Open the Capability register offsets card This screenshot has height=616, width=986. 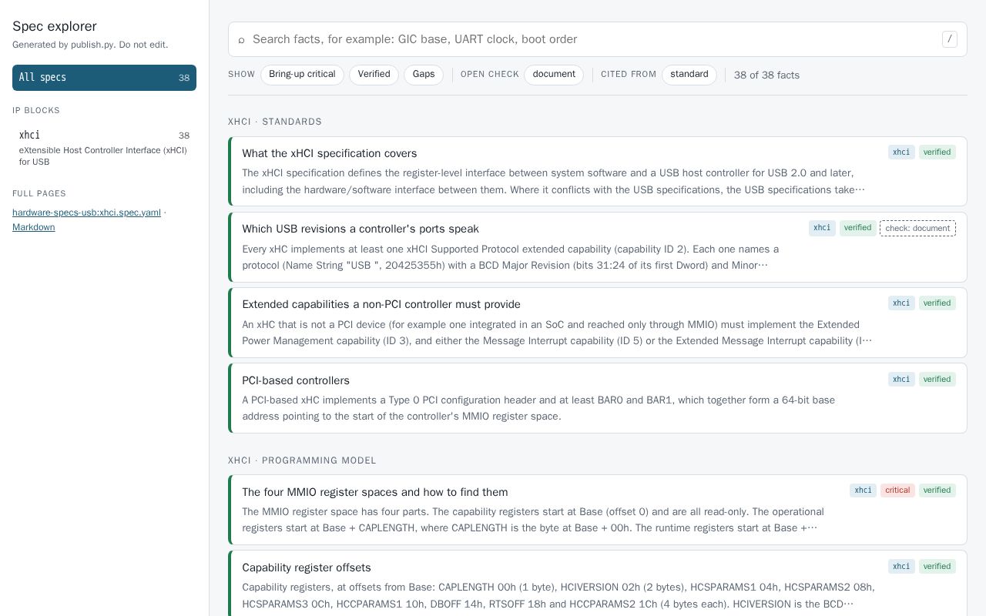pos(598,583)
